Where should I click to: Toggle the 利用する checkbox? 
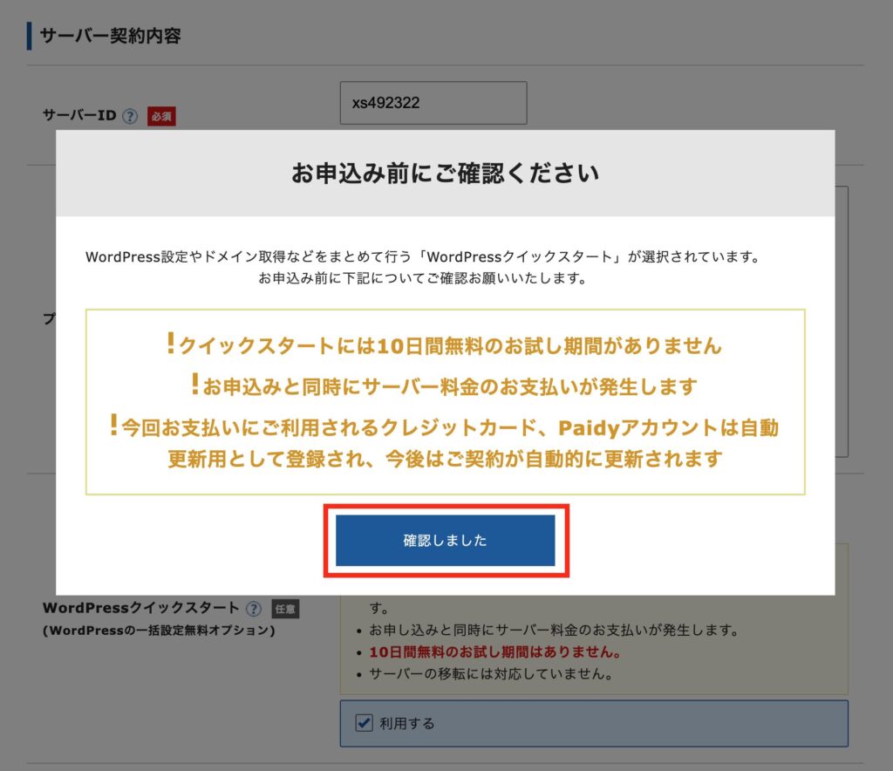364,723
